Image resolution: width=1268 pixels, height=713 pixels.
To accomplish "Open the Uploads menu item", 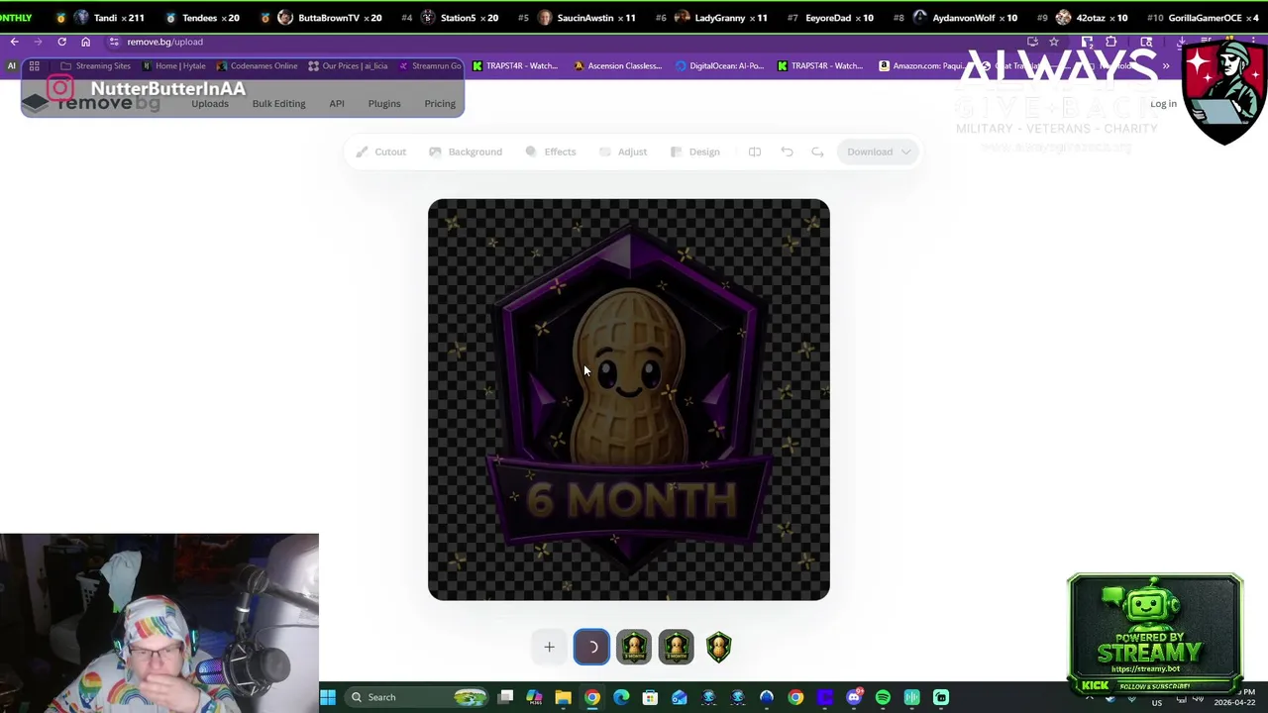I will pos(210,103).
